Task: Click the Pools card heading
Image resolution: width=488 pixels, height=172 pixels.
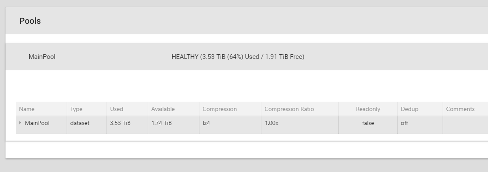Action: [30, 21]
